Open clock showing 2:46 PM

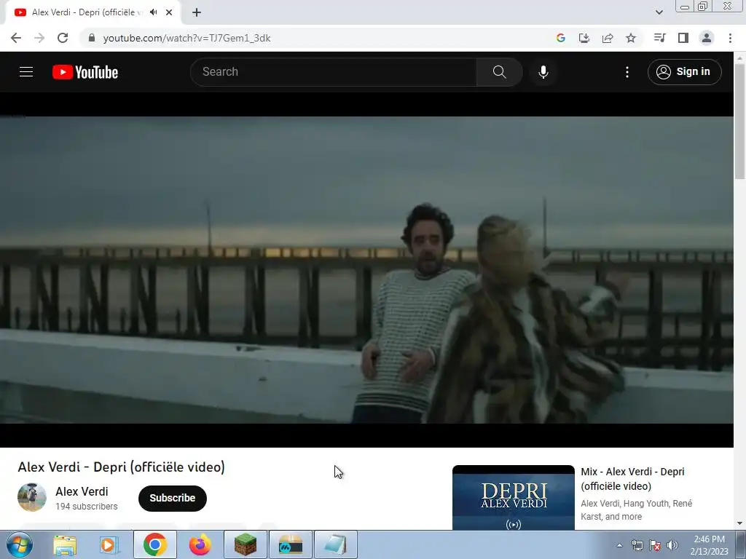[x=709, y=545]
